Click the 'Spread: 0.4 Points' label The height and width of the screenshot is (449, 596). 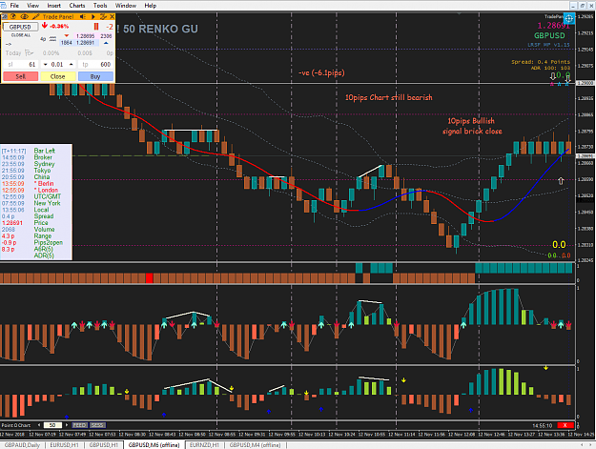coord(541,62)
